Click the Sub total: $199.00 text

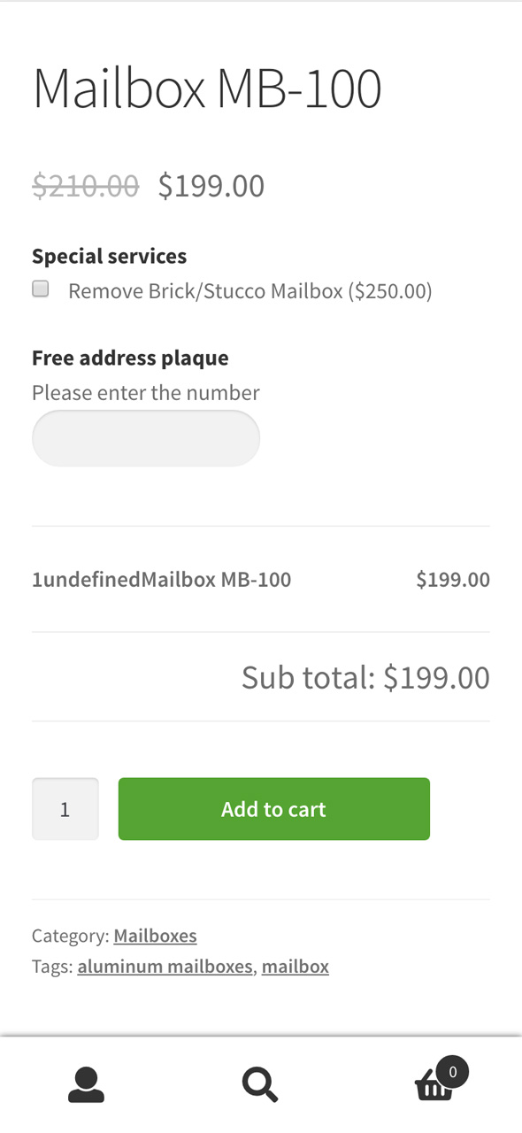coord(365,677)
